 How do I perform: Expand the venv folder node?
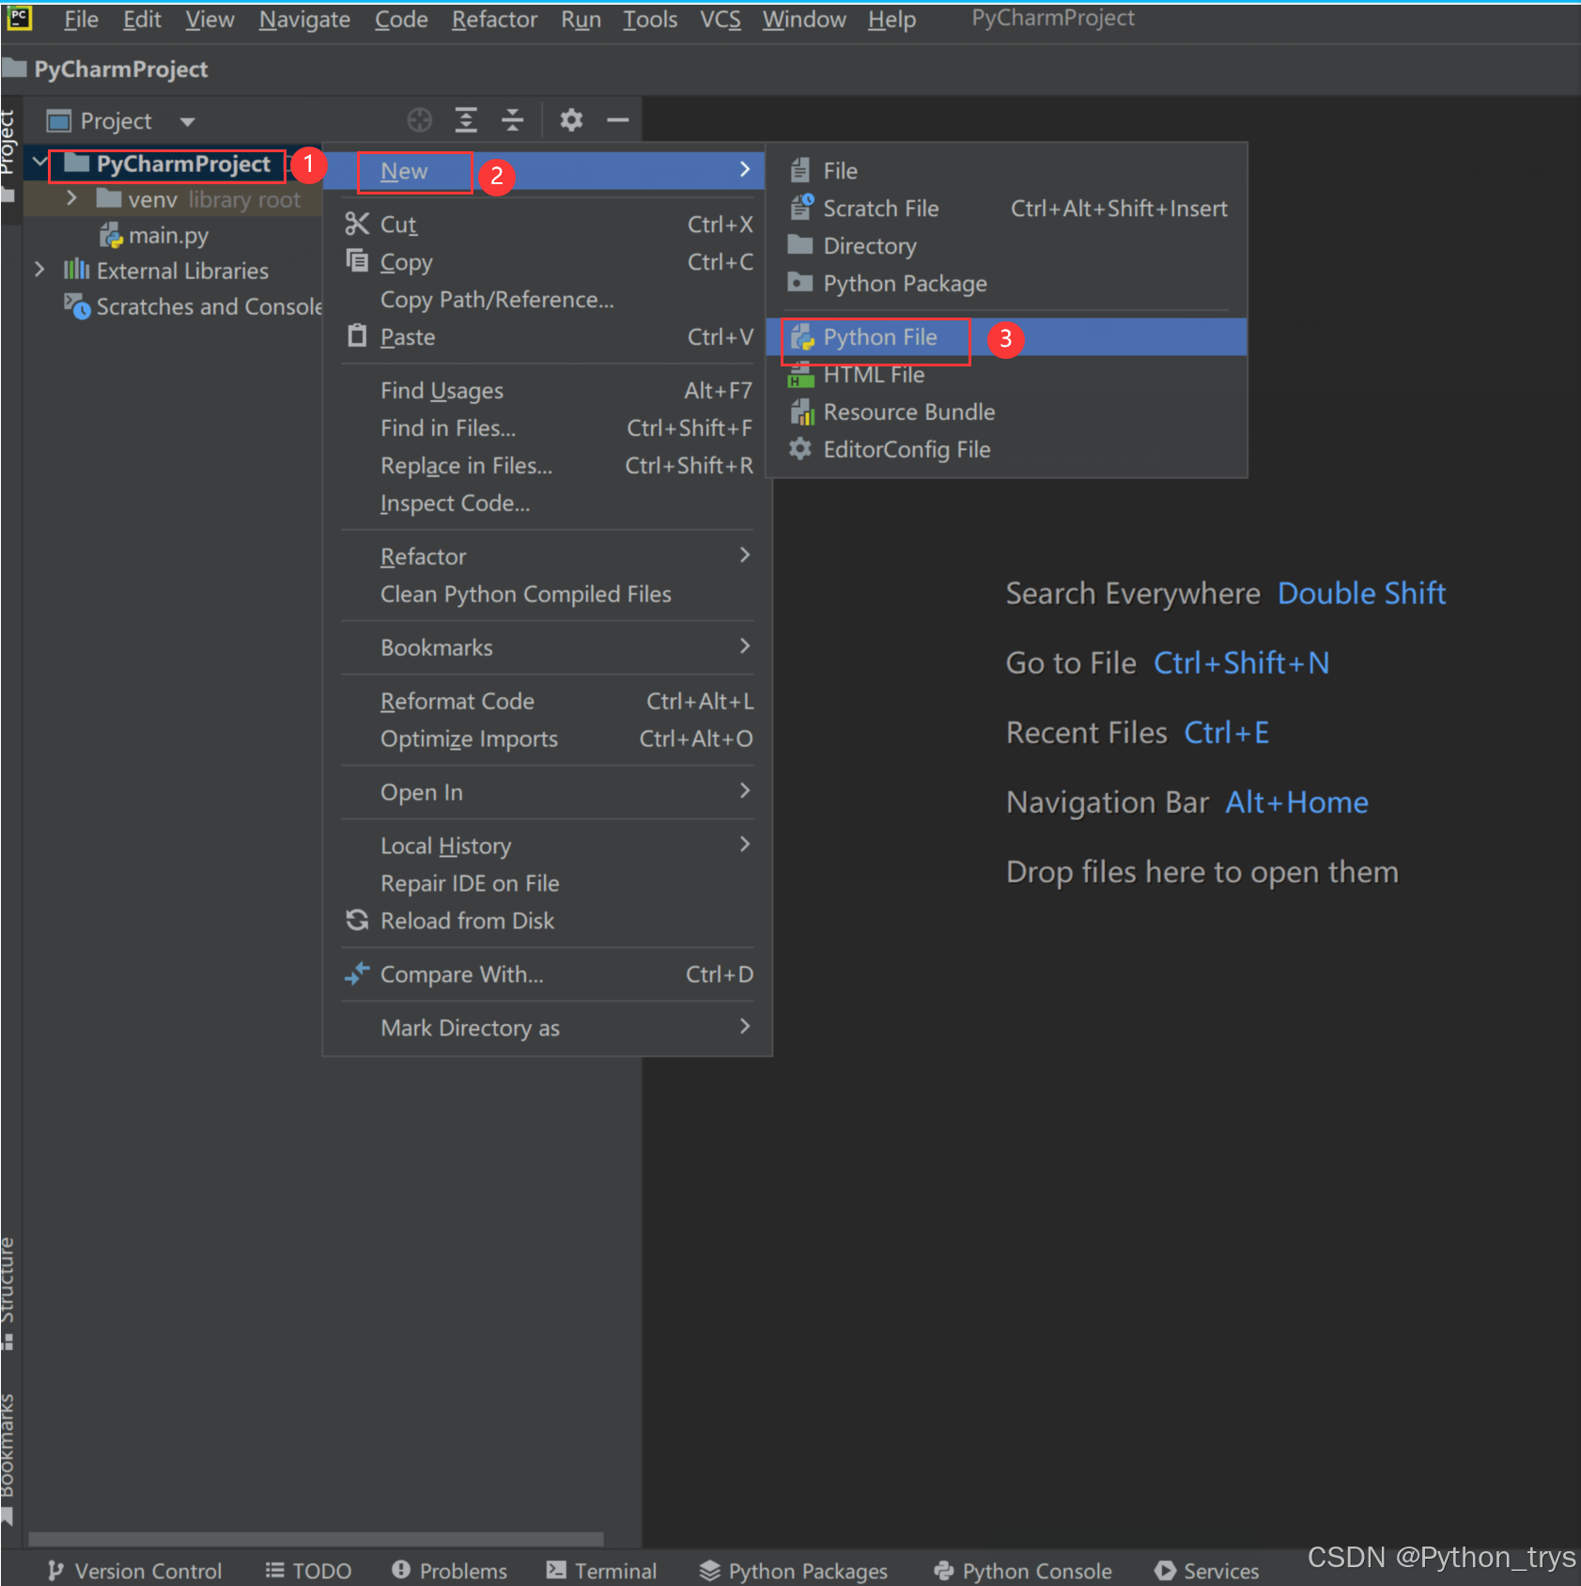click(71, 198)
